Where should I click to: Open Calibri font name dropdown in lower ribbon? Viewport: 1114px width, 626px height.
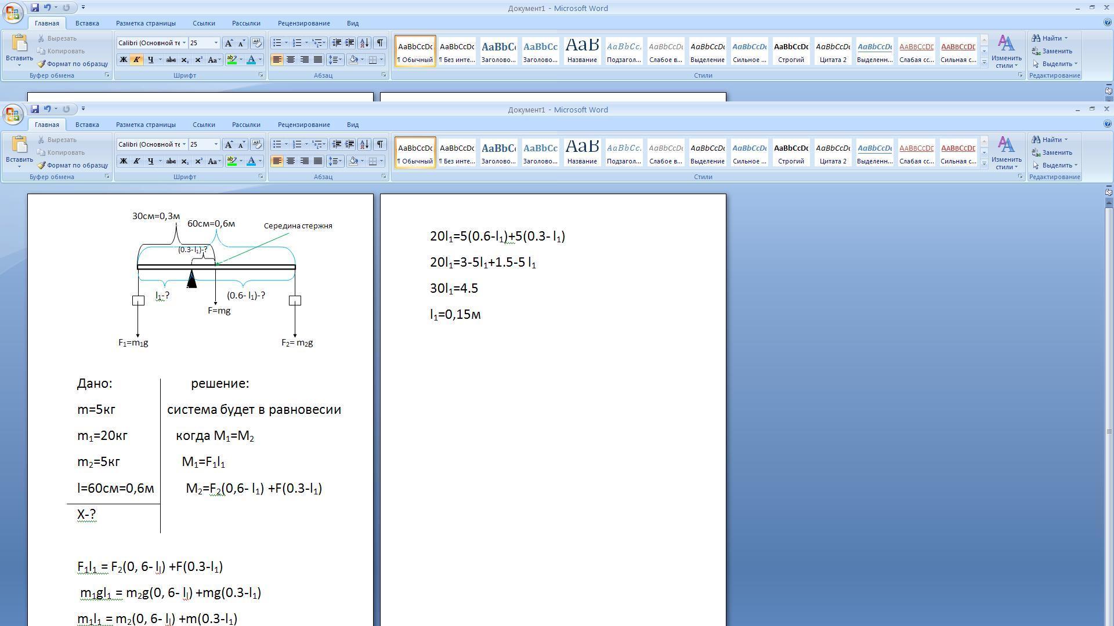tap(184, 144)
